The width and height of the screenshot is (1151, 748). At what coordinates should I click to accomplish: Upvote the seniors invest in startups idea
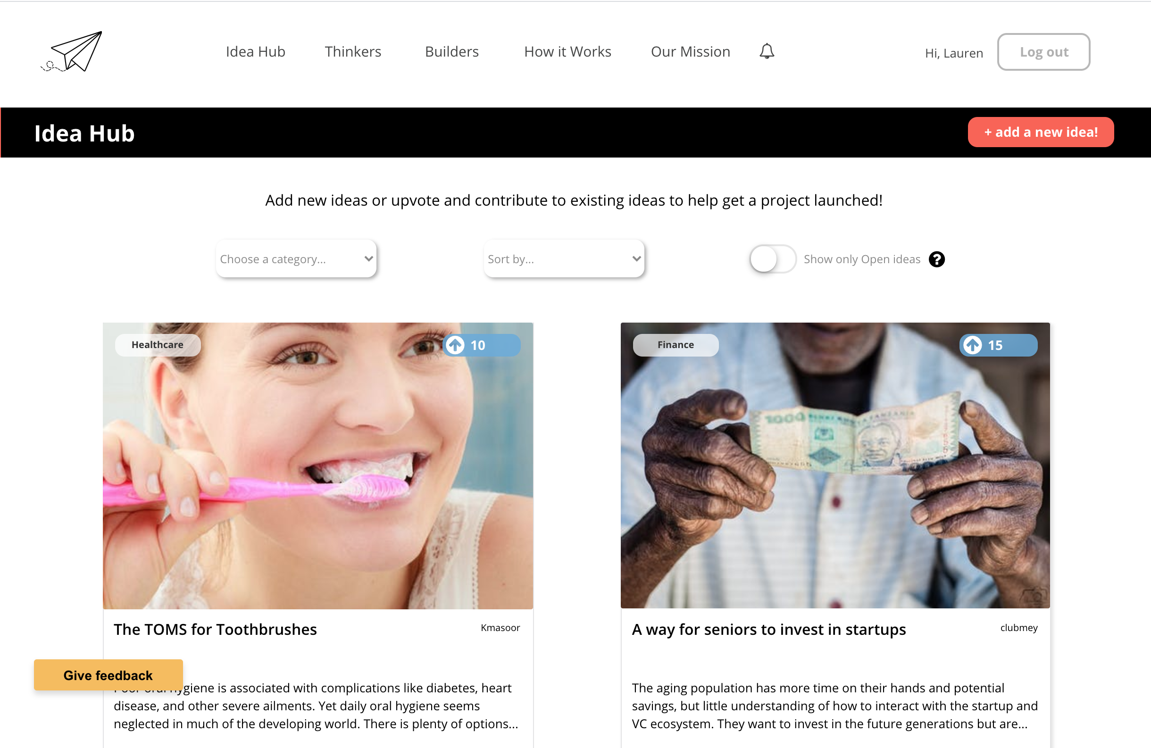(x=973, y=345)
